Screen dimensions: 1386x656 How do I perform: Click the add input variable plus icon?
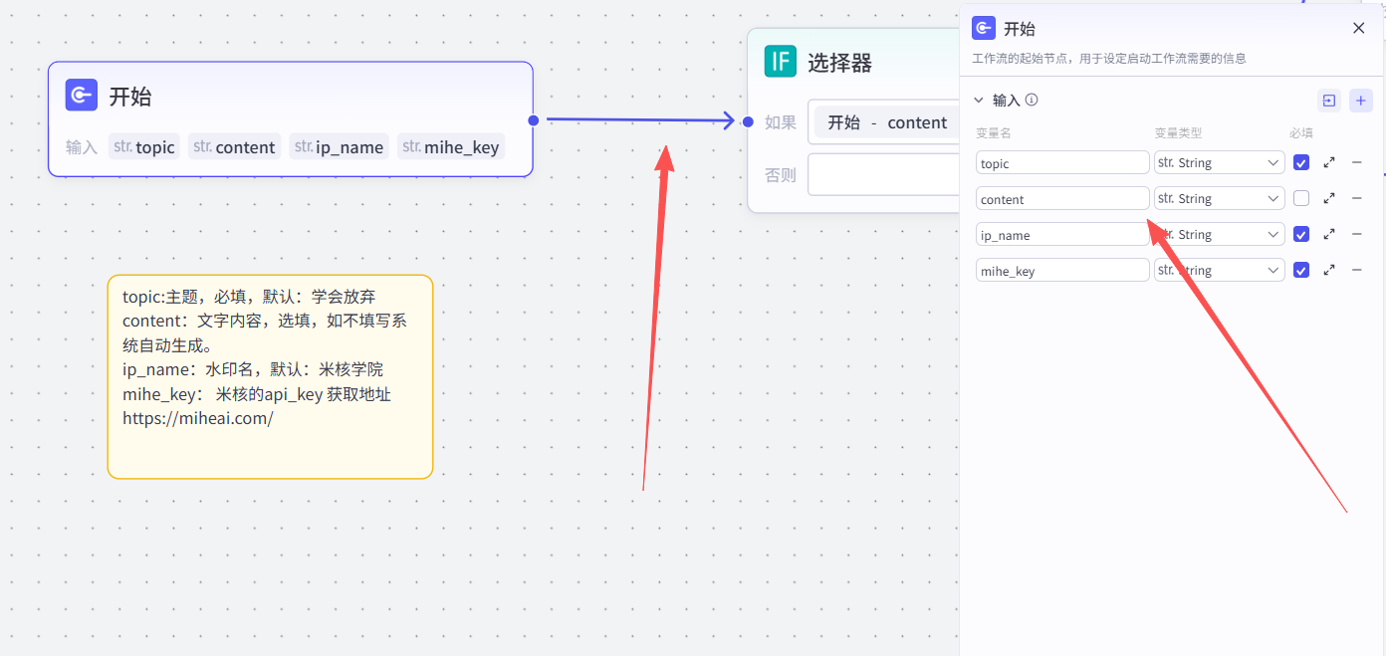click(x=1359, y=101)
